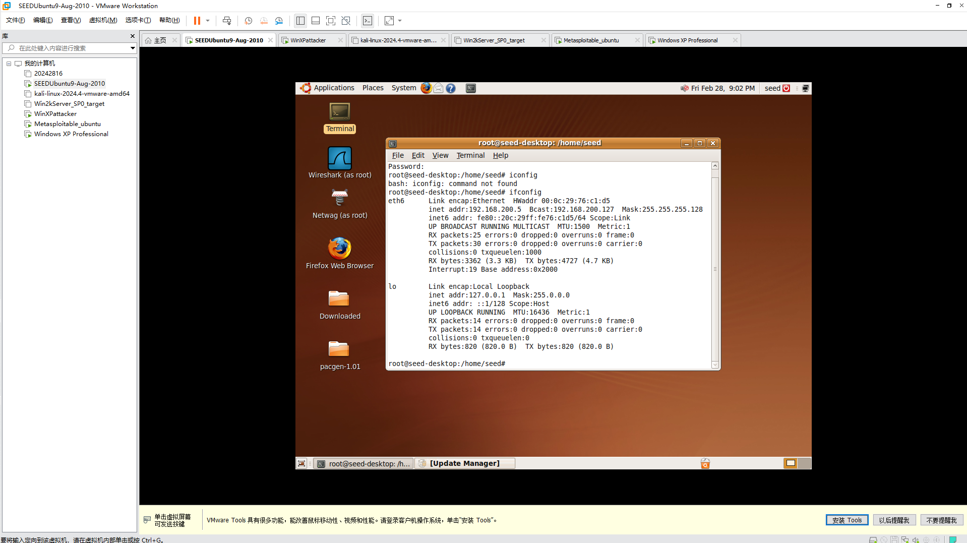This screenshot has width=967, height=543.
Task: Open the System menu in Ubuntu panel
Action: click(404, 88)
